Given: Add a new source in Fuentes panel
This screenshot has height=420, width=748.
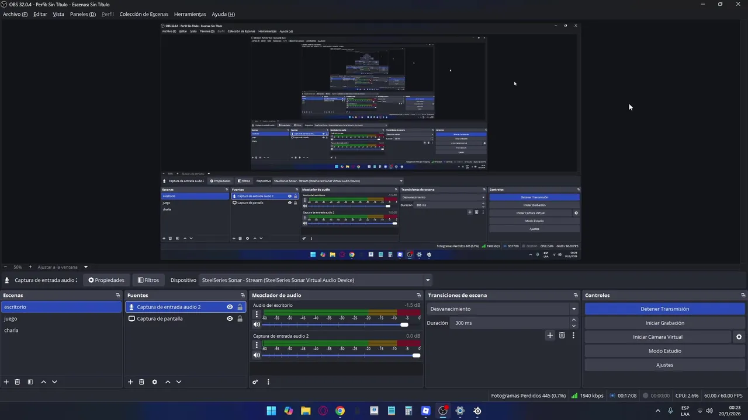Looking at the screenshot, I should (x=130, y=382).
